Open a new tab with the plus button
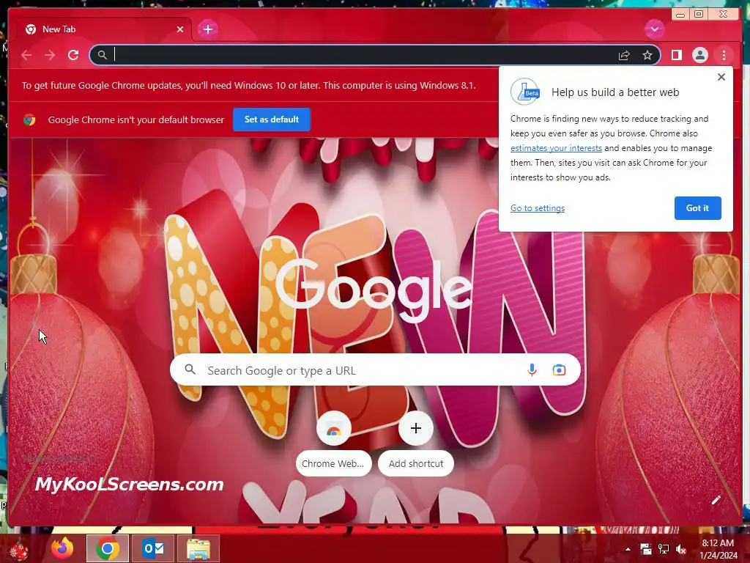 [207, 29]
